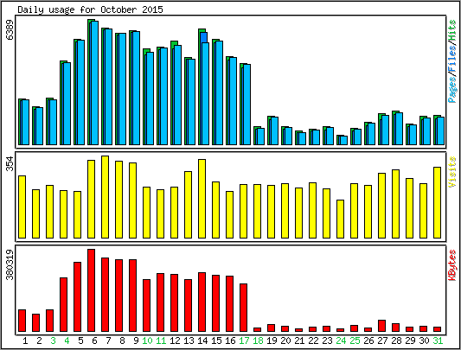This screenshot has height=350, width=461.
Task: Click the 6389 axis maximum value
Action: tap(10, 29)
